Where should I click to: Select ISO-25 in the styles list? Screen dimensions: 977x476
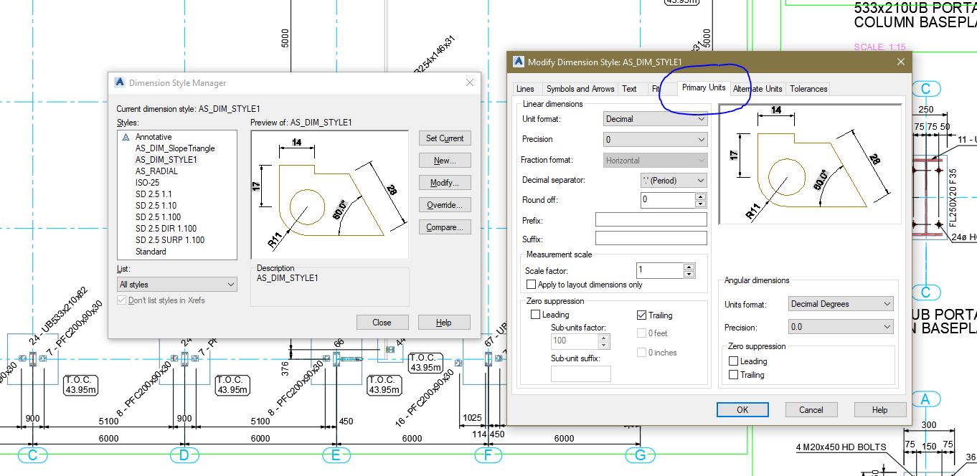click(x=147, y=183)
